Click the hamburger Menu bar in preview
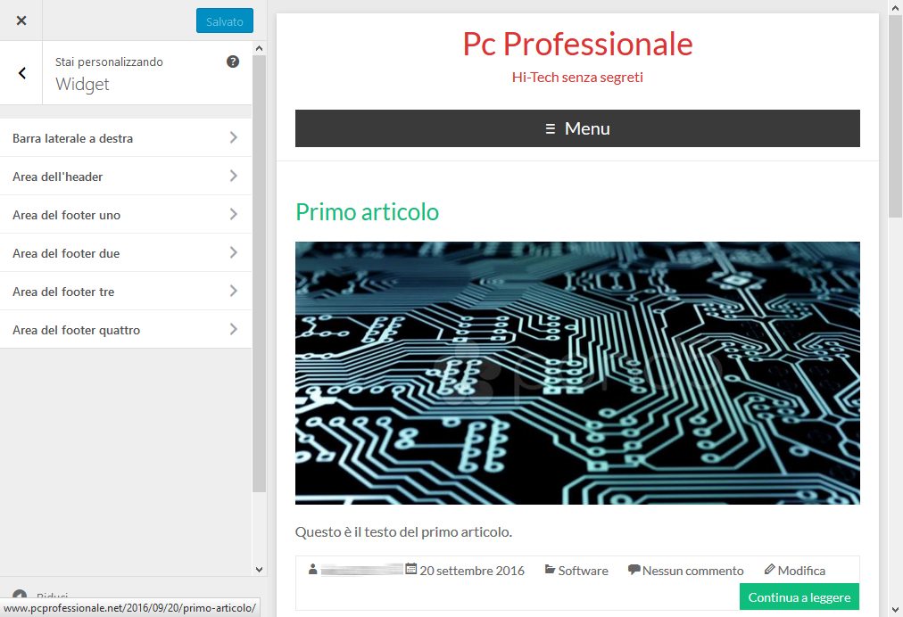This screenshot has width=903, height=617. [x=577, y=128]
